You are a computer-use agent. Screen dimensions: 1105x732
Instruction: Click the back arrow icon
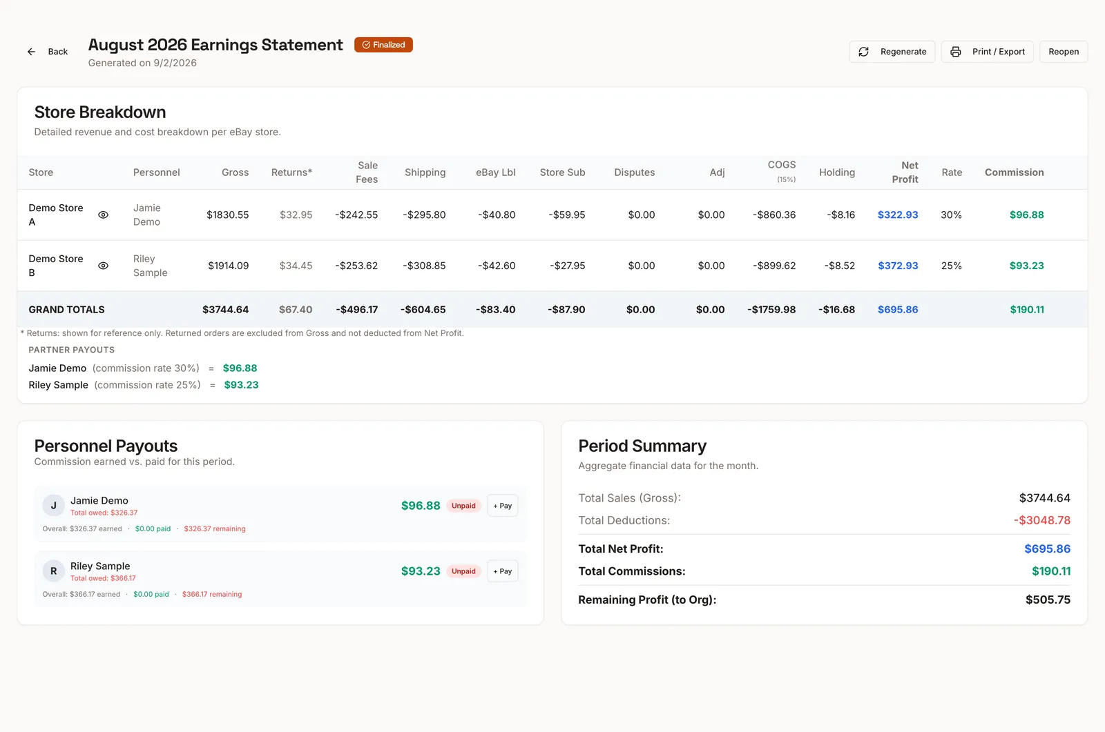31,52
